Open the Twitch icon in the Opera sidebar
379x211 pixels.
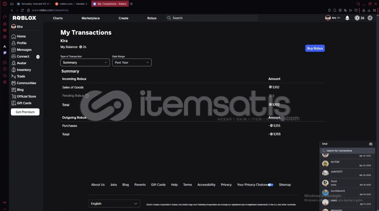5,53
